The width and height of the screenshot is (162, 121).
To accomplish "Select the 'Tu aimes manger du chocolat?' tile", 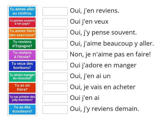I will tap(22, 77).
